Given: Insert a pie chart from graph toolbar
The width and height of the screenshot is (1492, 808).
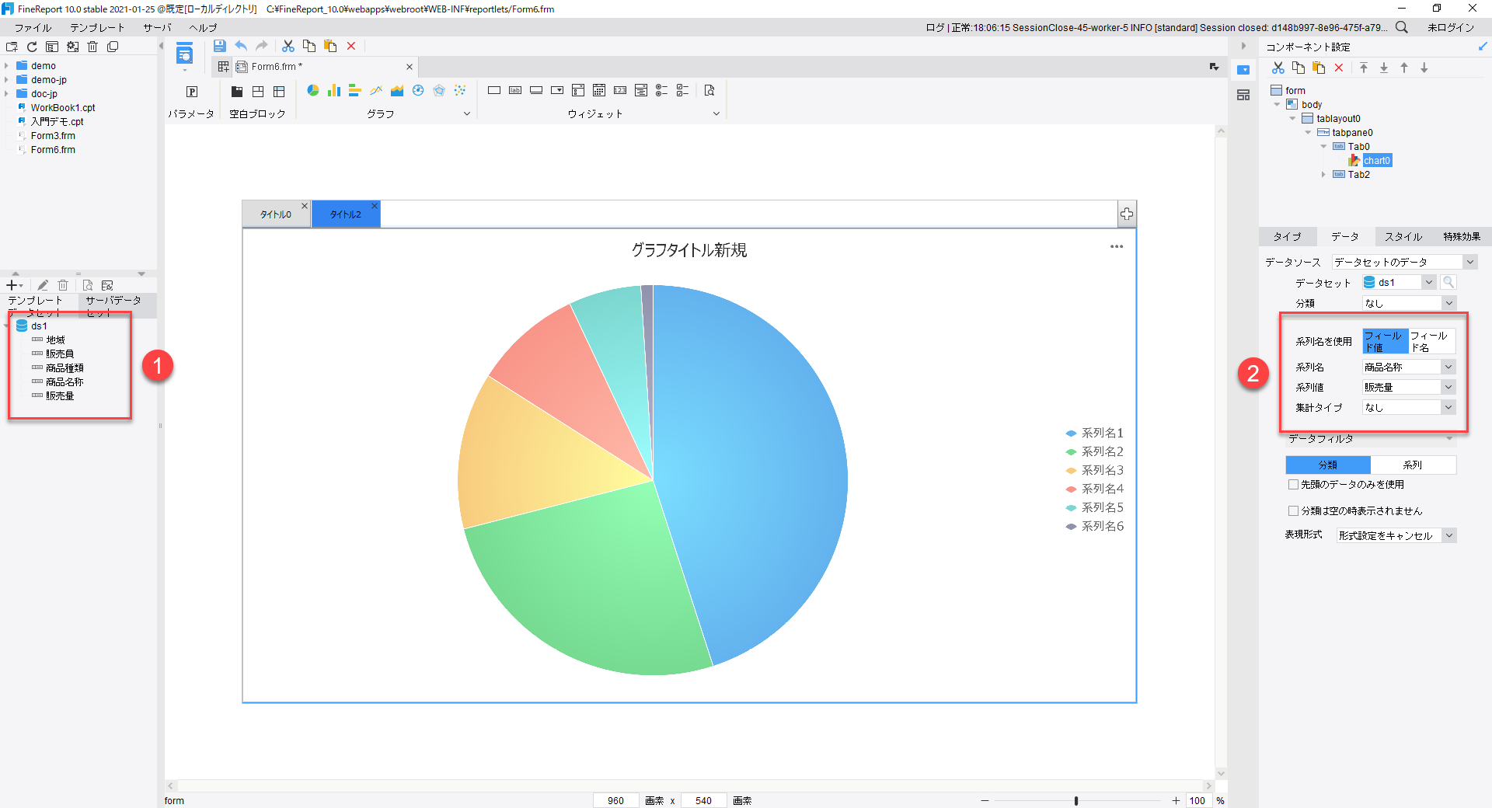Looking at the screenshot, I should click(x=313, y=91).
